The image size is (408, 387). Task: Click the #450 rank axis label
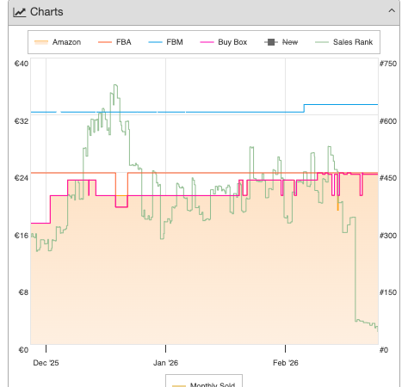tap(388, 178)
